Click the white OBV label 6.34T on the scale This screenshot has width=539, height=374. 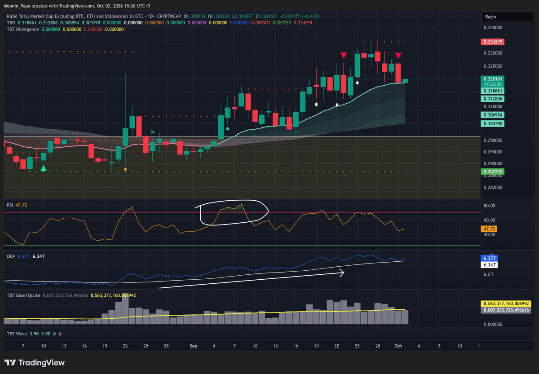coord(490,265)
